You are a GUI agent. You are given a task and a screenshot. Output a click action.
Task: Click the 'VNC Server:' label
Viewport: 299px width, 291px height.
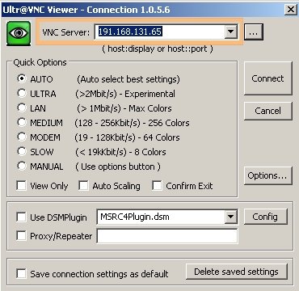coord(65,32)
